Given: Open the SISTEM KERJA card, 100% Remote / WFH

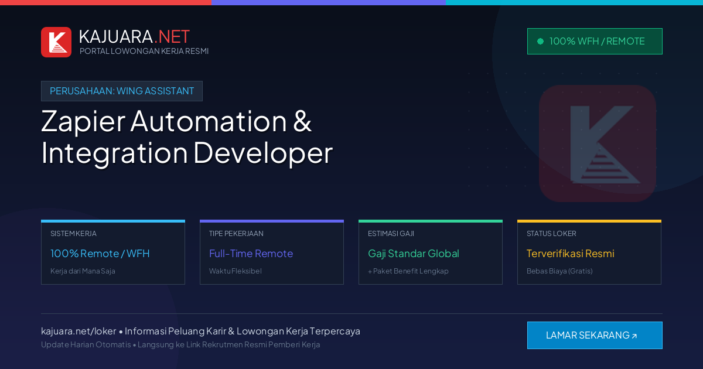Looking at the screenshot, I should point(113,252).
